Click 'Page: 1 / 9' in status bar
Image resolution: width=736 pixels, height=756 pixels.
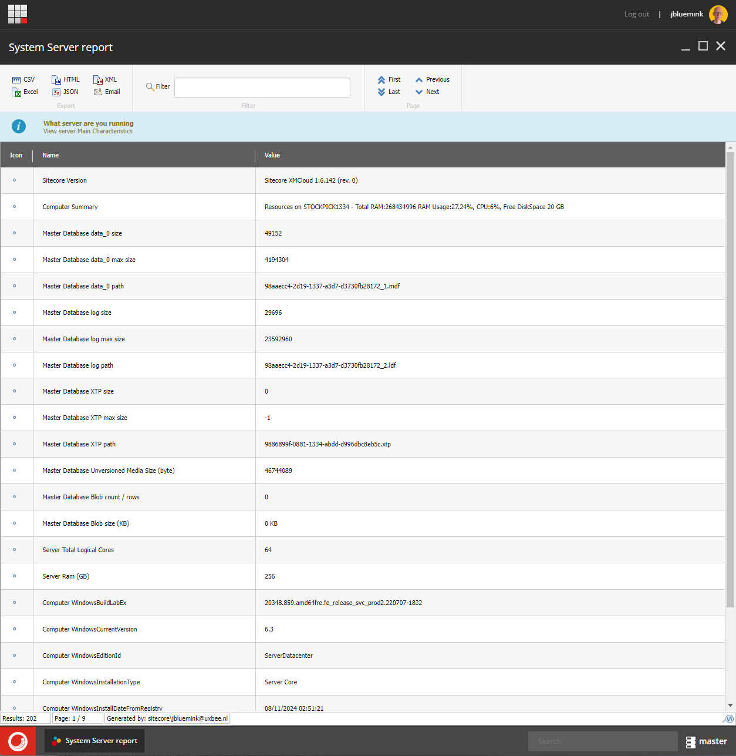pyautogui.click(x=78, y=718)
